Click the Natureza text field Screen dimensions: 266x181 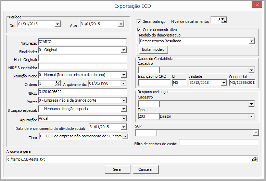pos(82,42)
